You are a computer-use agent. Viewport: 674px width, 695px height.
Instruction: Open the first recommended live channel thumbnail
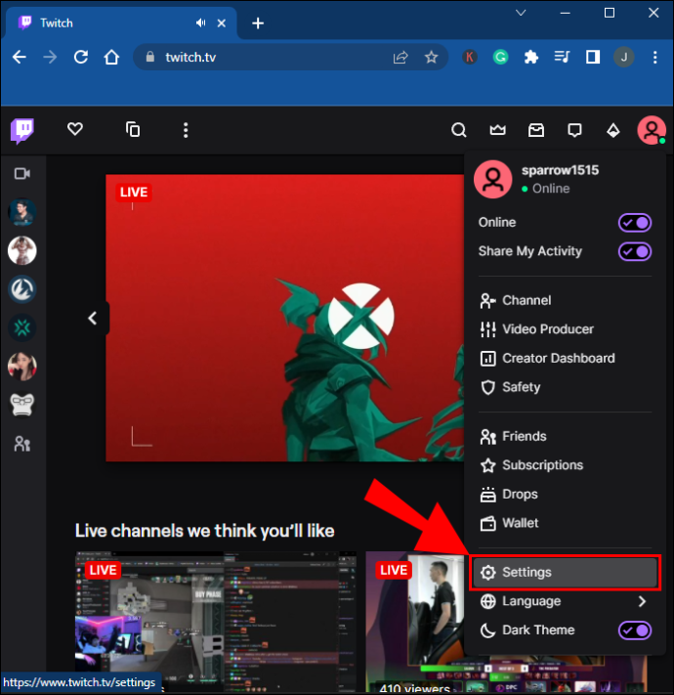point(216,621)
